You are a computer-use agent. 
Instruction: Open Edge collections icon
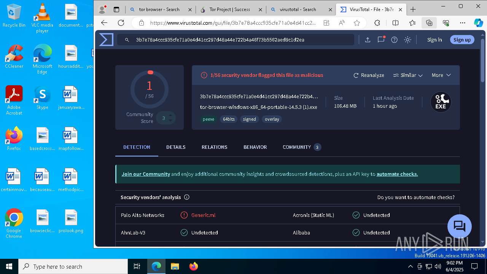(429, 23)
